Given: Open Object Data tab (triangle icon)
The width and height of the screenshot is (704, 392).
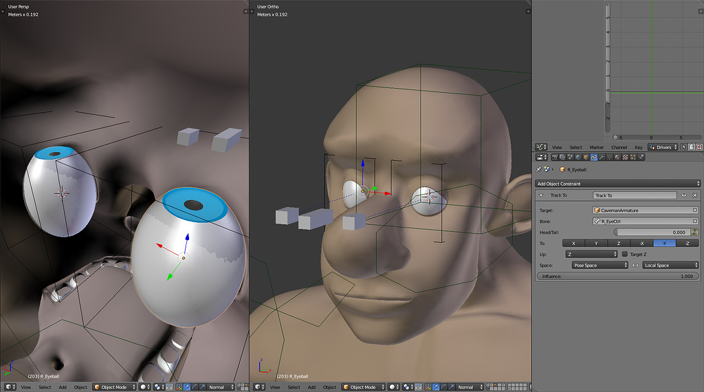Looking at the screenshot, I should tap(610, 157).
